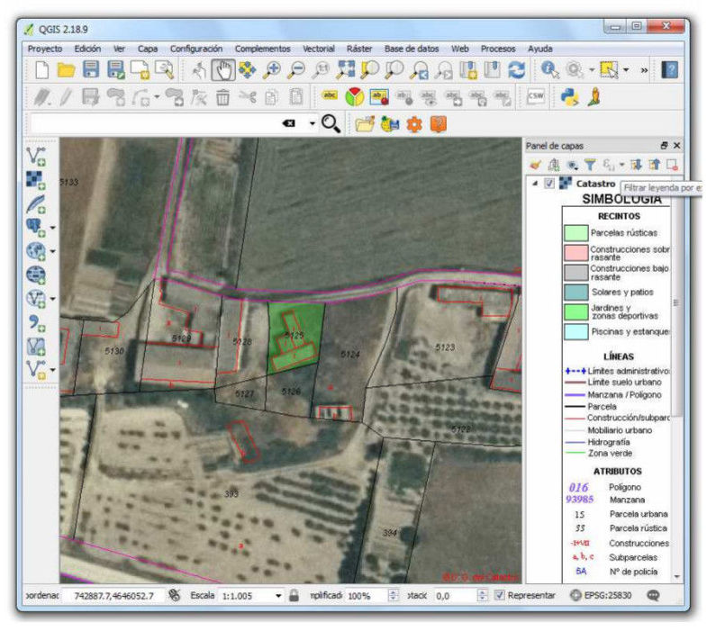Open the Edición menu
This screenshot has height=631, width=707.
click(87, 49)
